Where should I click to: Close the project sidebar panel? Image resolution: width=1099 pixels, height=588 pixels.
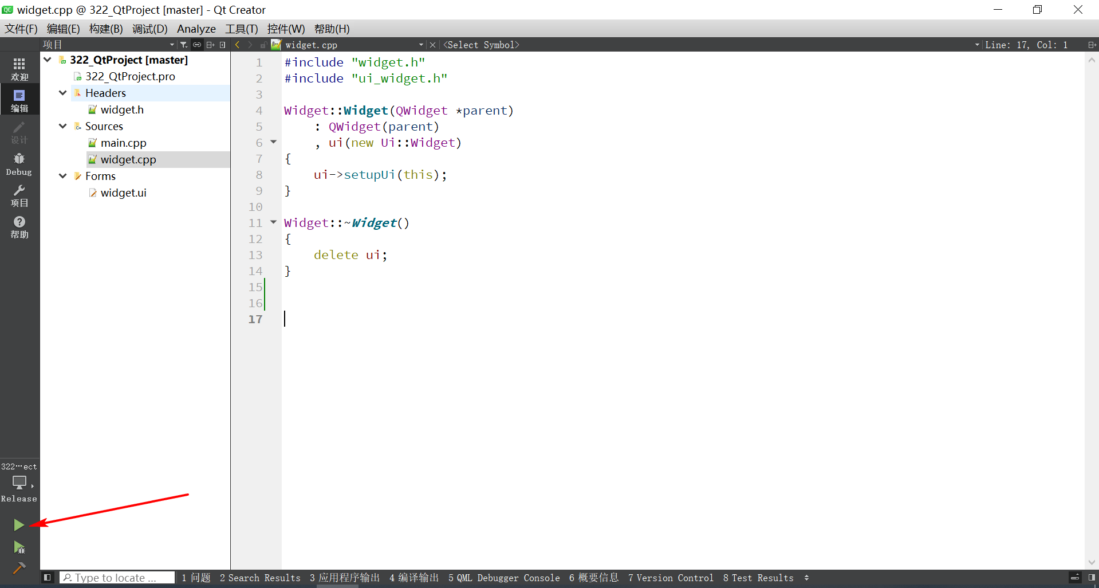pos(223,45)
